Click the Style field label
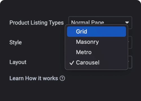The width and height of the screenshot is (141, 101). [16, 42]
